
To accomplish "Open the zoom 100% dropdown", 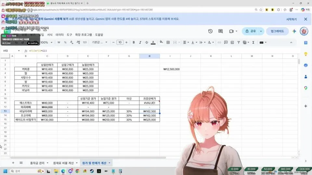I will tap(46, 42).
